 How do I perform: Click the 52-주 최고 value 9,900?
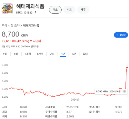(x=119, y=107)
